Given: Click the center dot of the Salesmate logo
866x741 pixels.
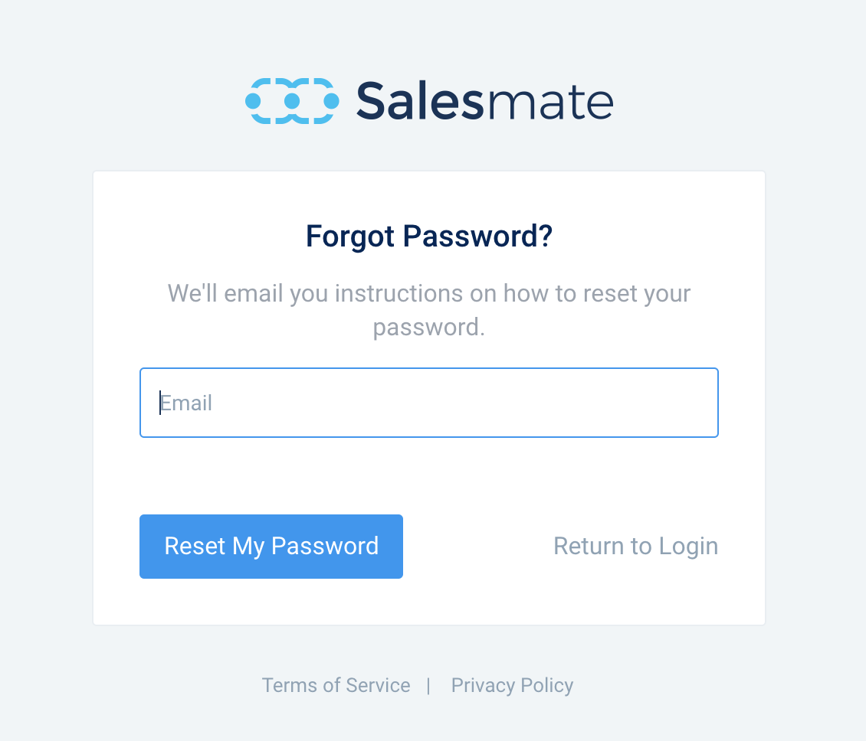Looking at the screenshot, I should pyautogui.click(x=292, y=101).
